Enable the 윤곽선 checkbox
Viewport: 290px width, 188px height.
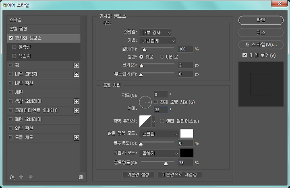[14, 47]
